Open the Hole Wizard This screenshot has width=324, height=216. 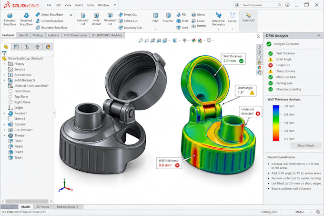coord(96,20)
